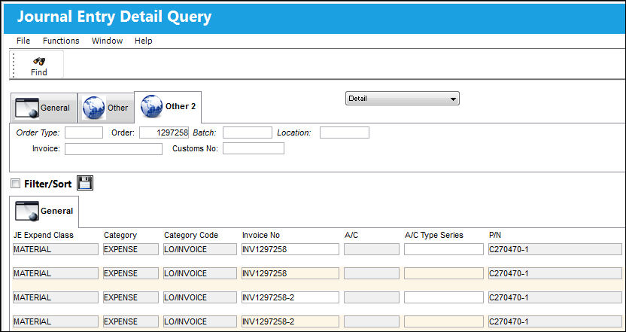This screenshot has width=626, height=332.
Task: Click first row A/C Type Series field
Action: (444, 249)
